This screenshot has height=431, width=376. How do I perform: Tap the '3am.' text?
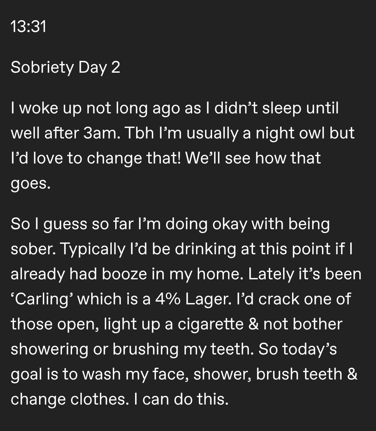pos(104,134)
